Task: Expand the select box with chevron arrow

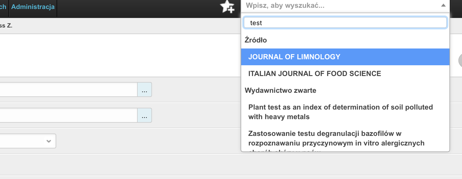Action: [28, 141]
